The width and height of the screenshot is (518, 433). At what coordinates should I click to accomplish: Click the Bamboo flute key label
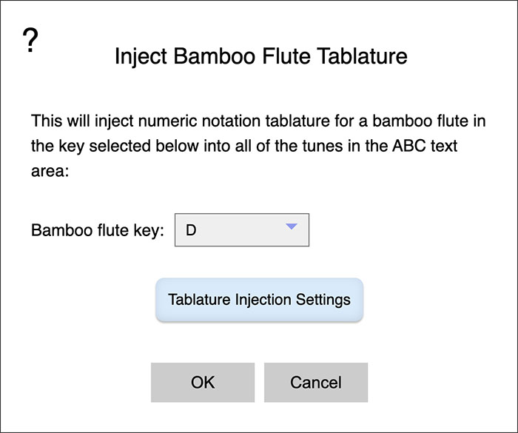98,230
